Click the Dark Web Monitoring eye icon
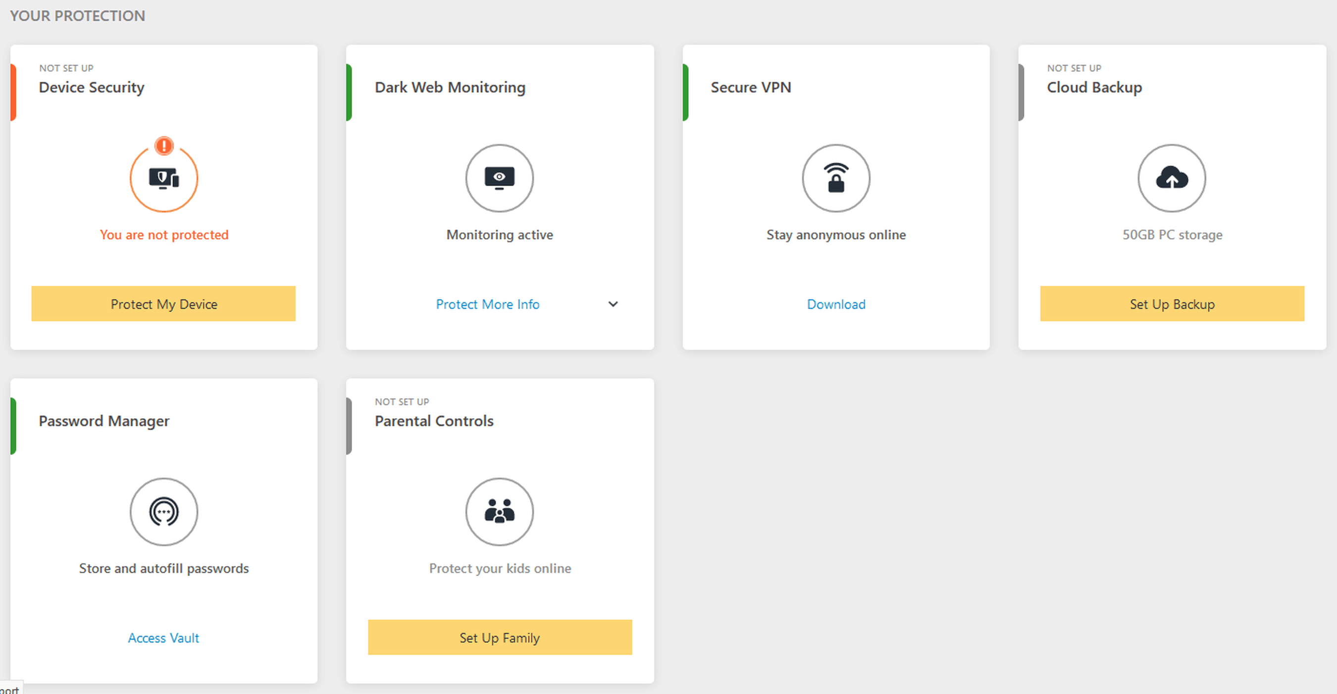 tap(499, 178)
